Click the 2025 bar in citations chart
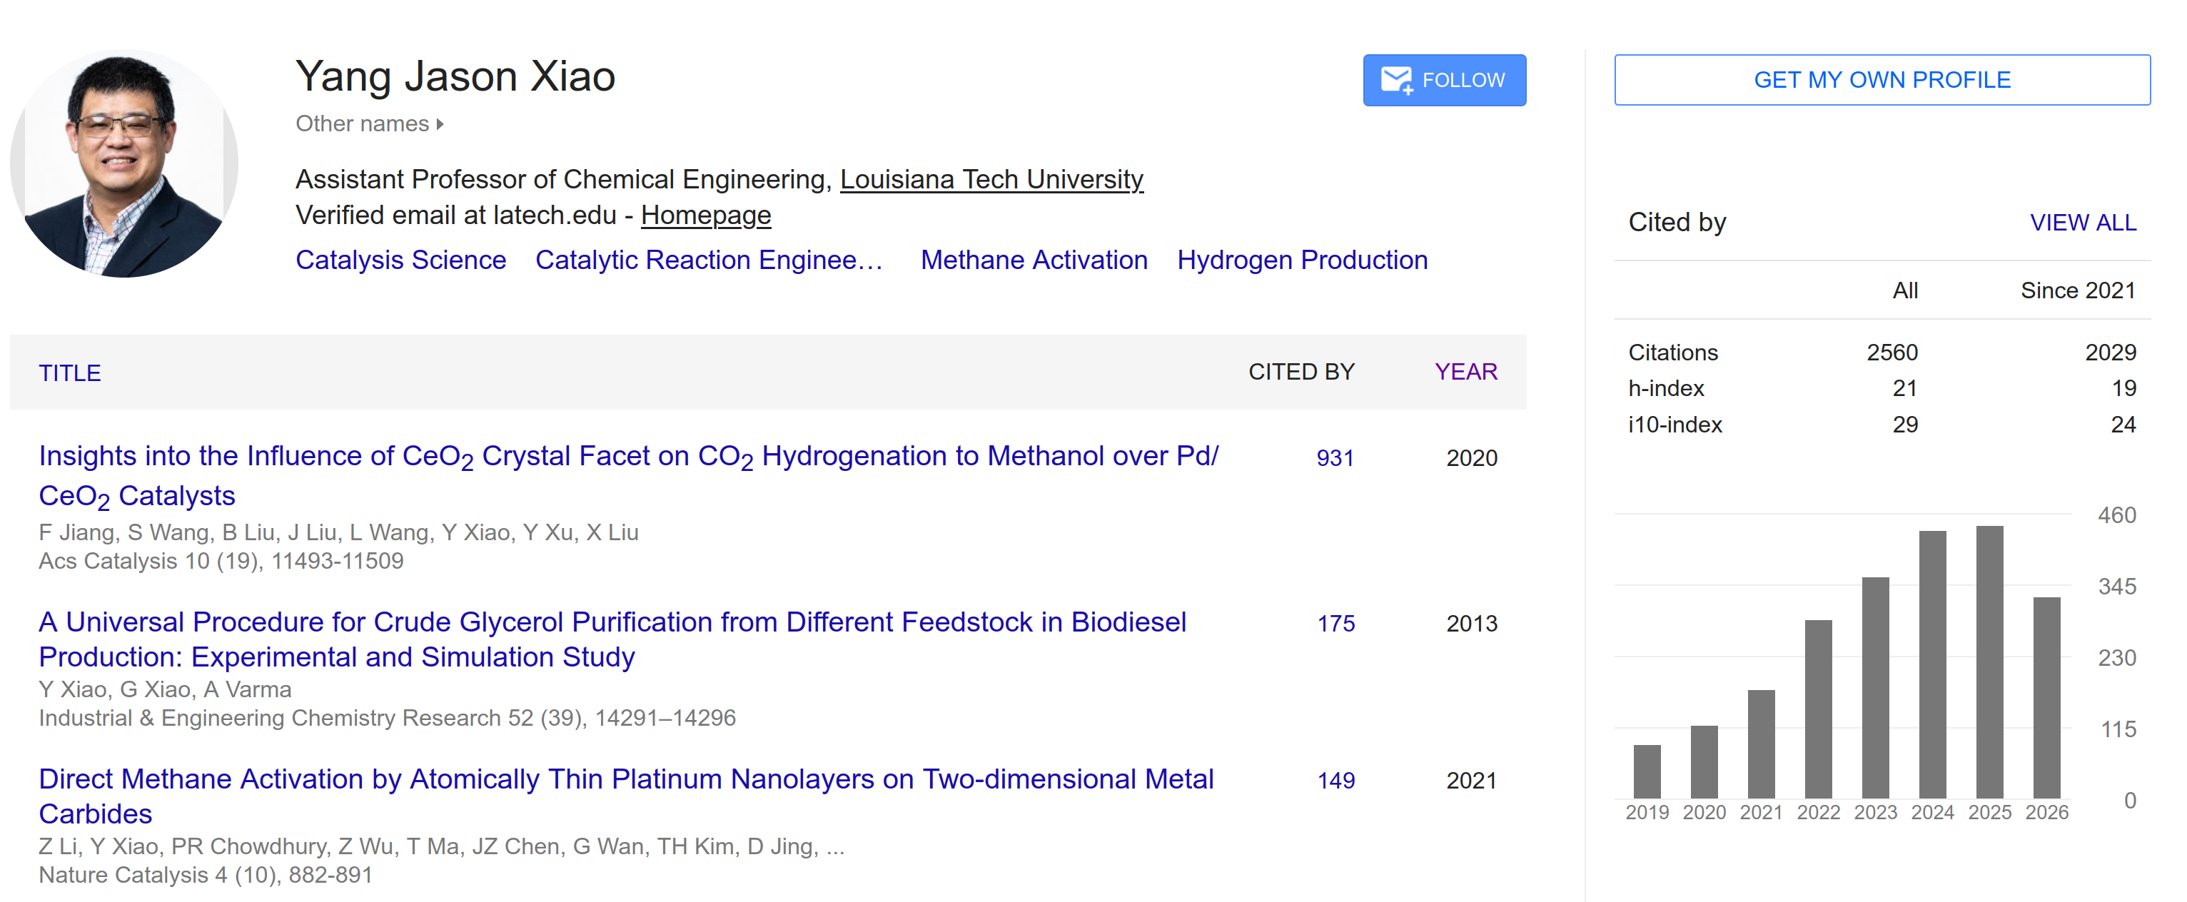The width and height of the screenshot is (2187, 902). pos(1989,662)
